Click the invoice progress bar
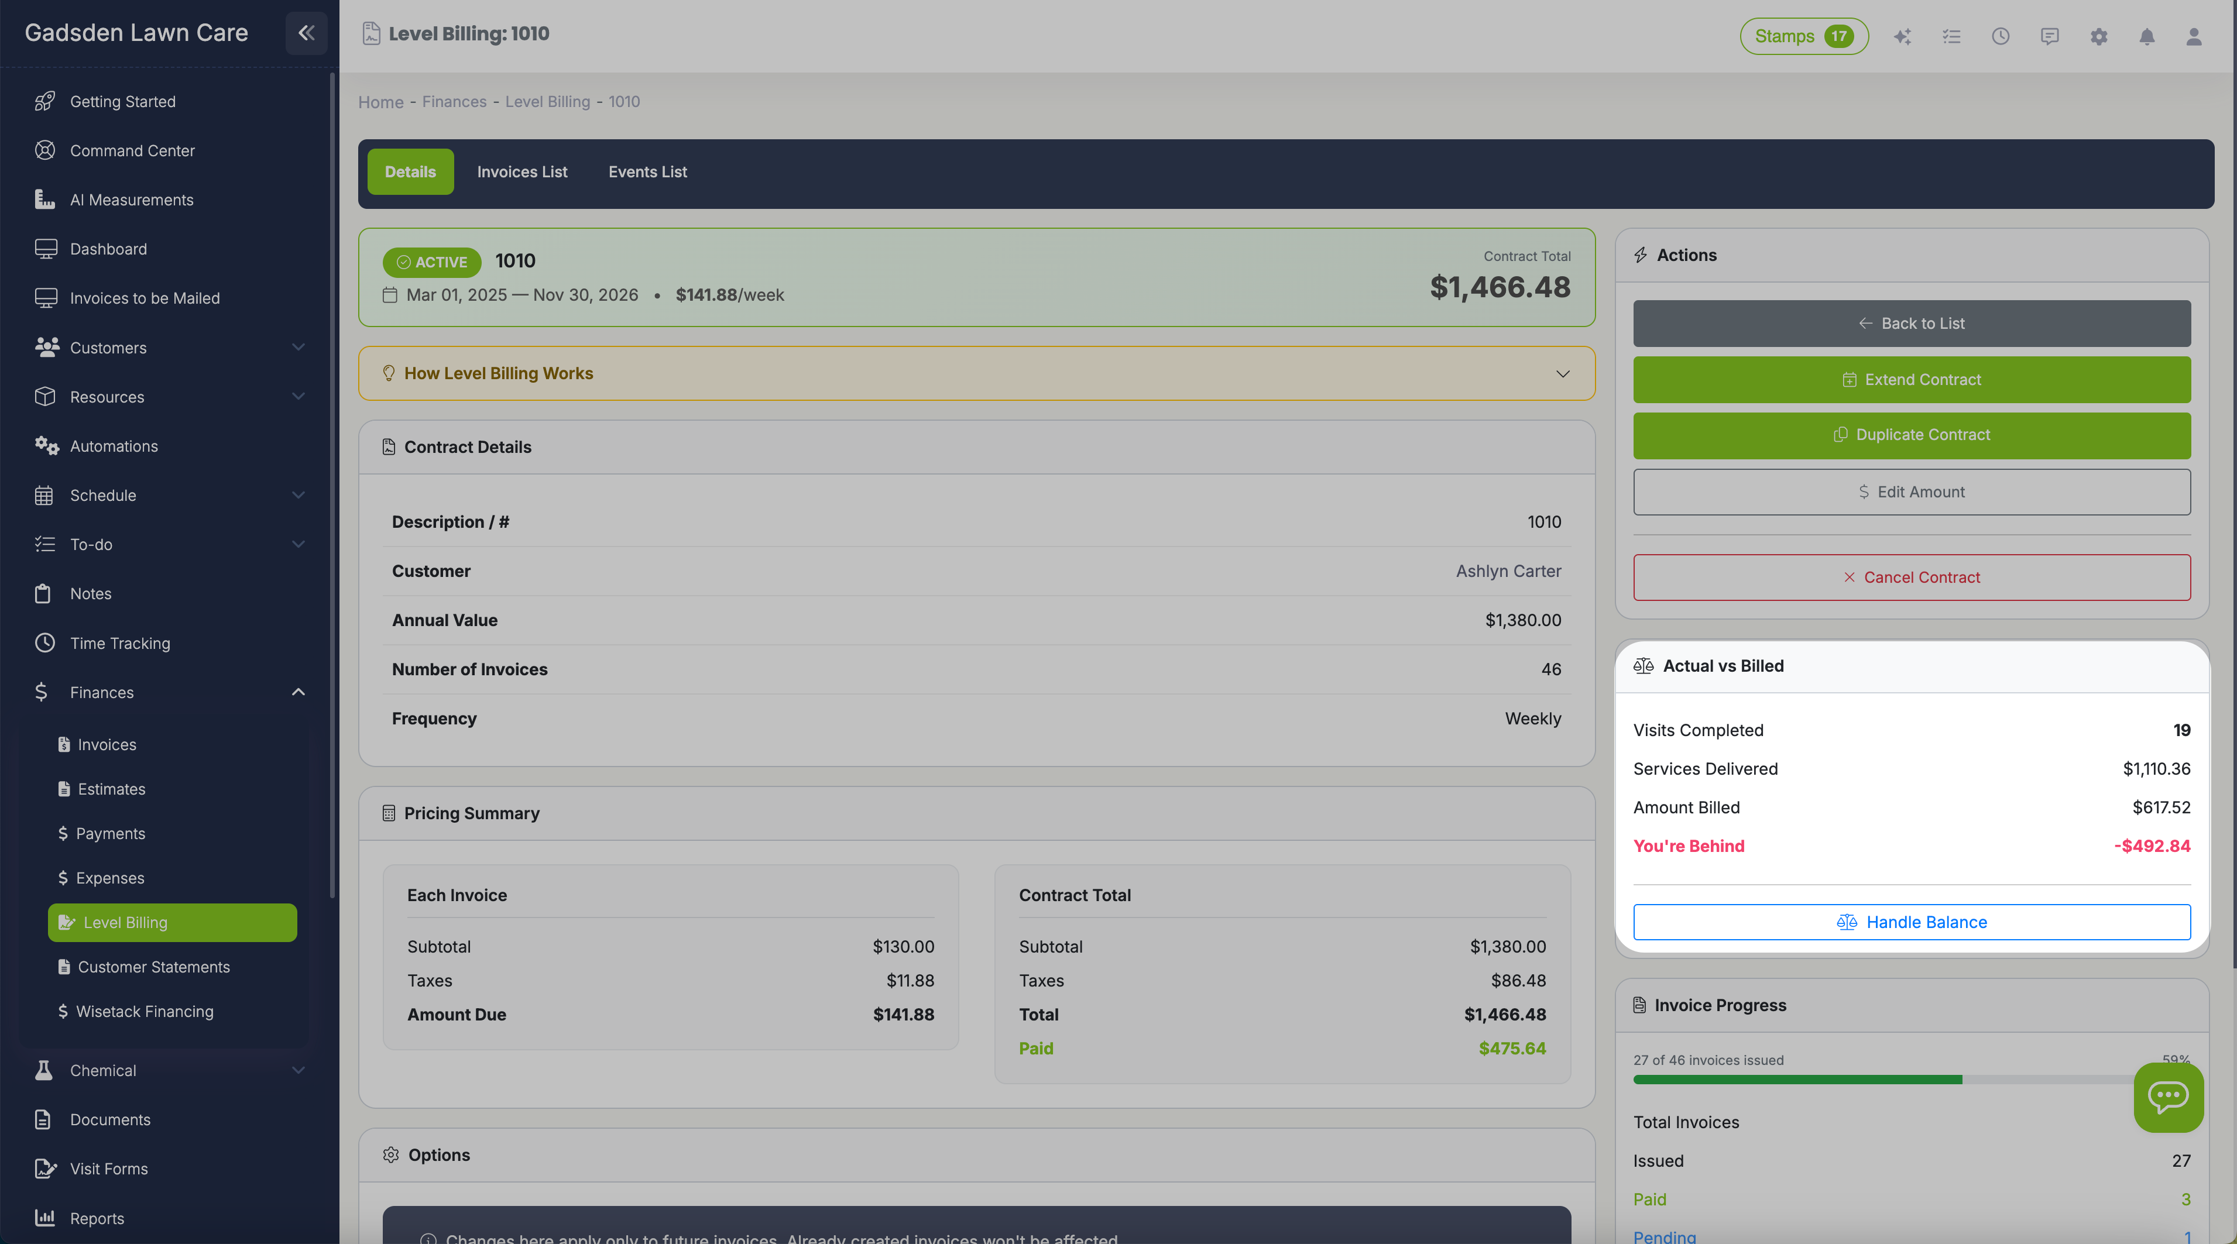 (x=1867, y=1080)
